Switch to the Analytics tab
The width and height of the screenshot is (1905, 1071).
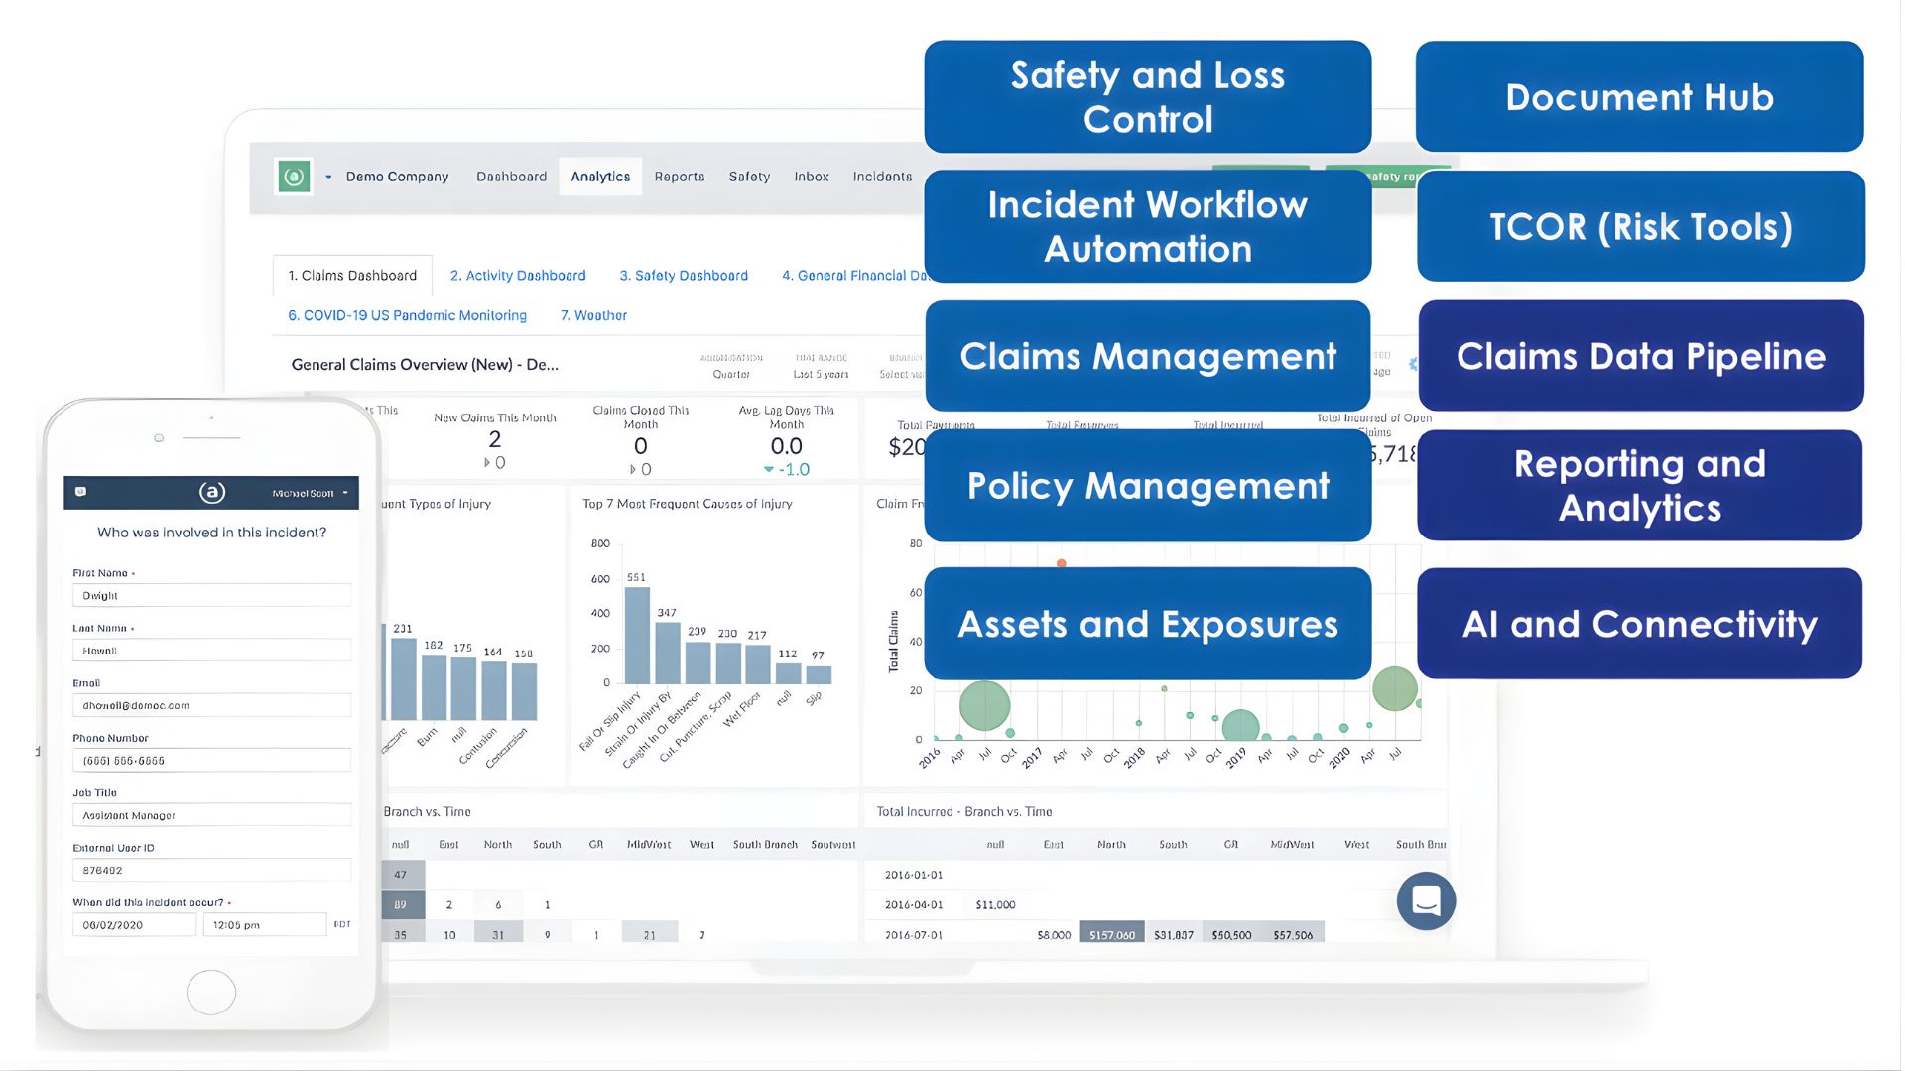point(600,177)
